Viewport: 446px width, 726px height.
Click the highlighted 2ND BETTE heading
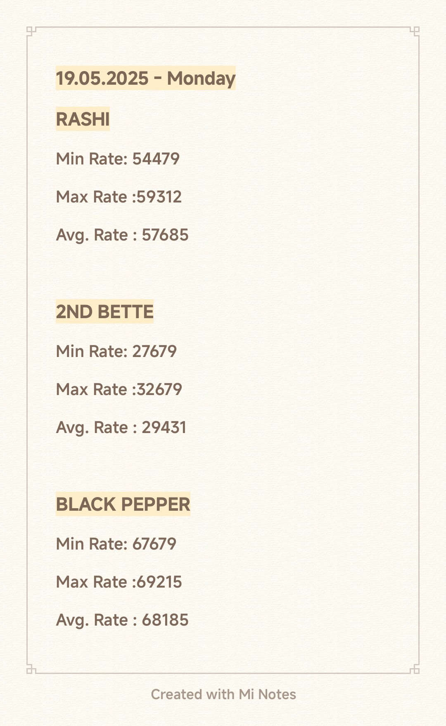pos(104,312)
